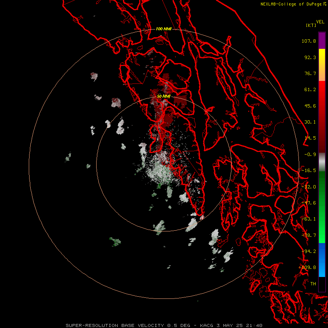Viewport: 328px width, 328px height.
Task: Click the 107.8 velocity scale value
Action: 309,41
